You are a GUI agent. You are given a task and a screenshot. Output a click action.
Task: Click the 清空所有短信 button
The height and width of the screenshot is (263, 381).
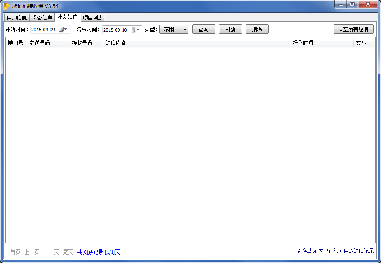point(353,29)
